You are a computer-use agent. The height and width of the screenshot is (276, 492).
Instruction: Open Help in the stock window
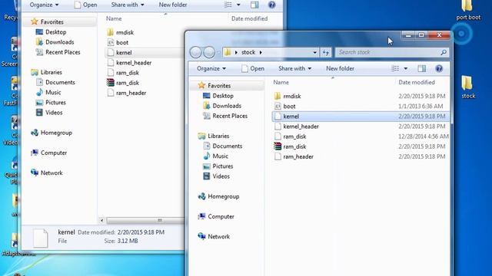[439, 68]
